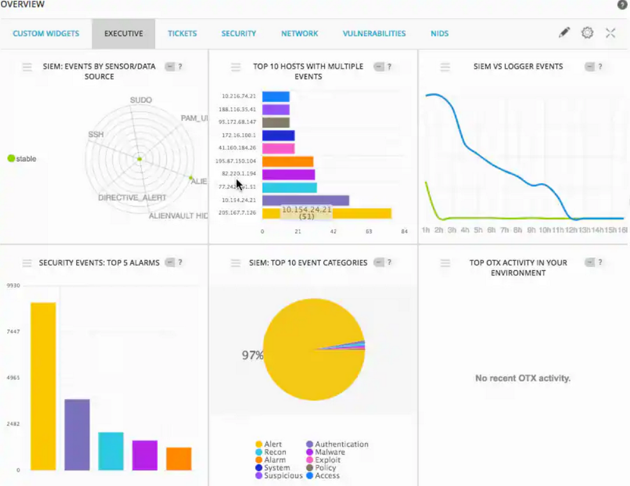The image size is (630, 486).
Task: Click the help question mark on Top 5 Alarms widget
Action: click(180, 262)
